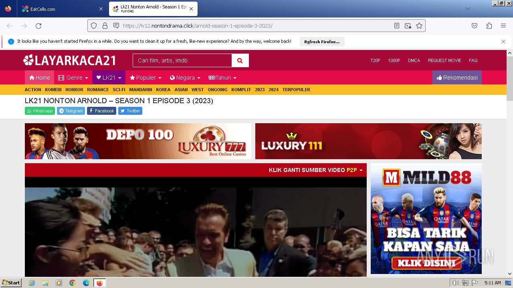The image size is (513, 288).
Task: Click the Refresh Firefox button
Action: (322, 42)
